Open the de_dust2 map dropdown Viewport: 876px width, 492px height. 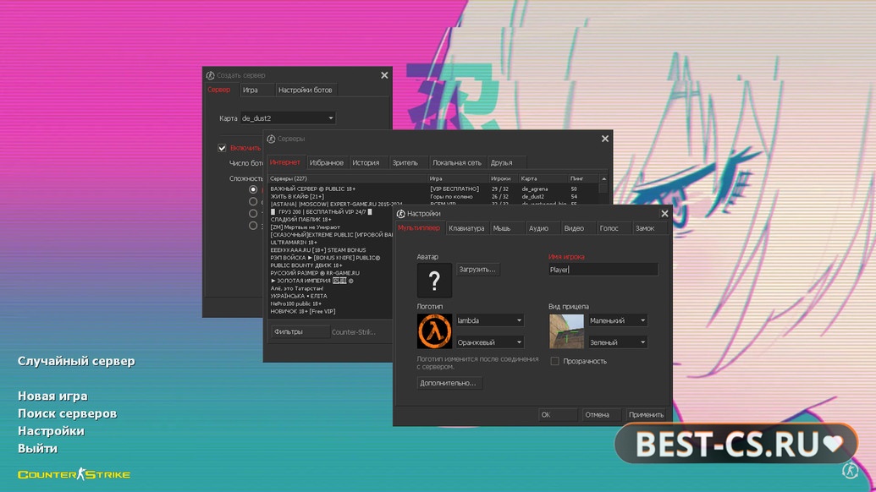click(x=288, y=118)
